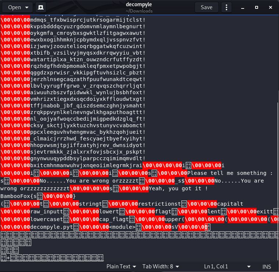279x272 pixels.
Task: Open the Tab Width: 8 selector
Action: (x=161, y=267)
